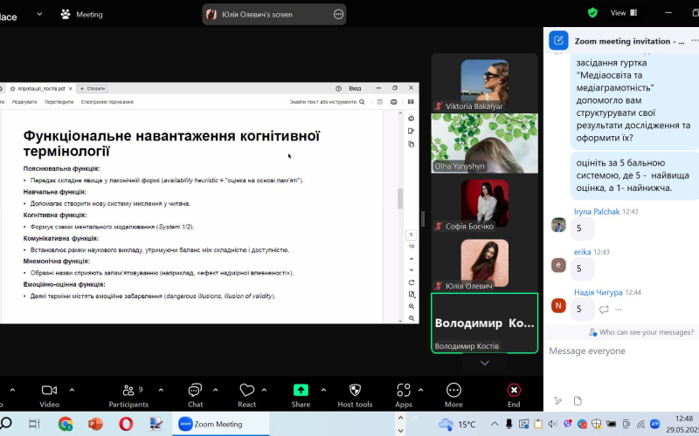Go to previous page arrow in PDF viewer
This screenshot has height=436, width=699.
(411, 258)
